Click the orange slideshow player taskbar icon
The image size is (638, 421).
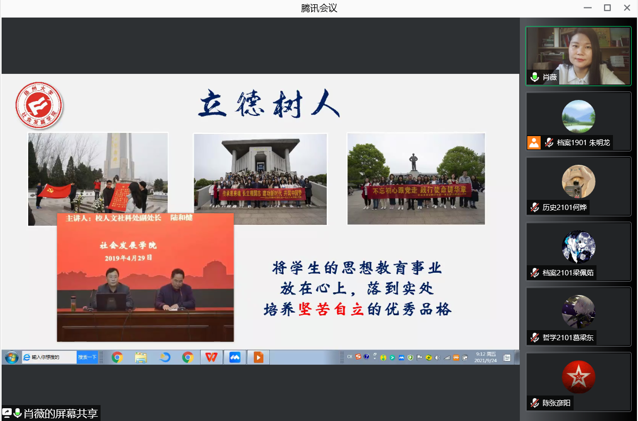pyautogui.click(x=258, y=357)
